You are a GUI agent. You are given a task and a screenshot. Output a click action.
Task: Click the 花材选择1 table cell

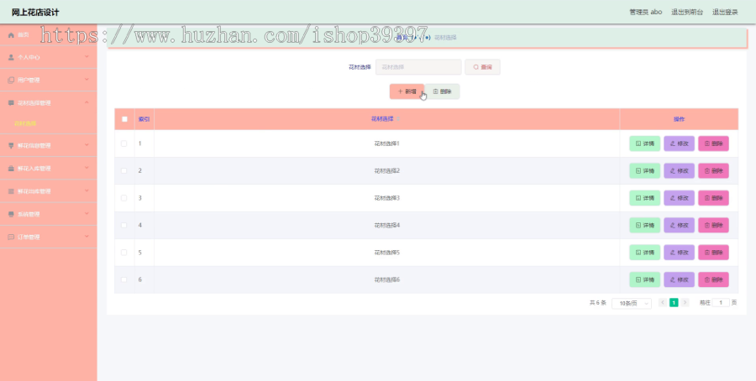[x=386, y=144]
